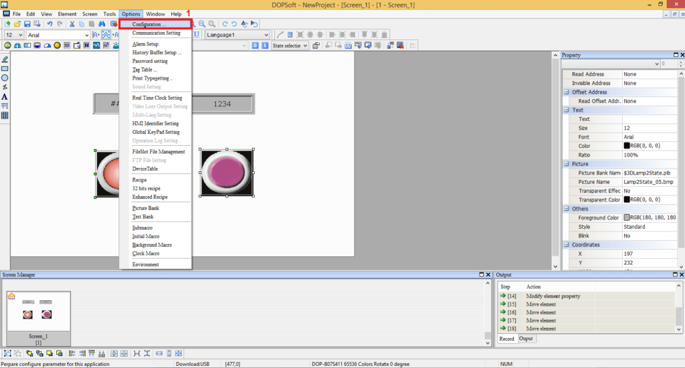685x368 pixels.
Task: Click the New project icon
Action: coord(7,24)
